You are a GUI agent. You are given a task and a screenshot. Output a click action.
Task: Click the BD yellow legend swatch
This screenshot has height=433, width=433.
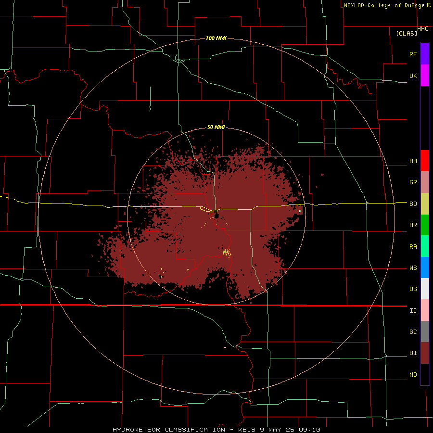[425, 204]
